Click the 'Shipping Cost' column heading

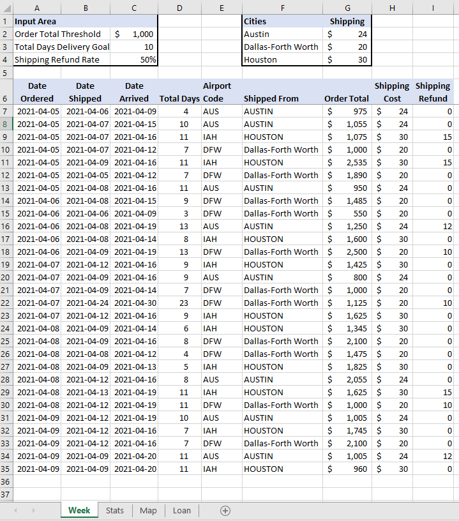[x=392, y=92]
